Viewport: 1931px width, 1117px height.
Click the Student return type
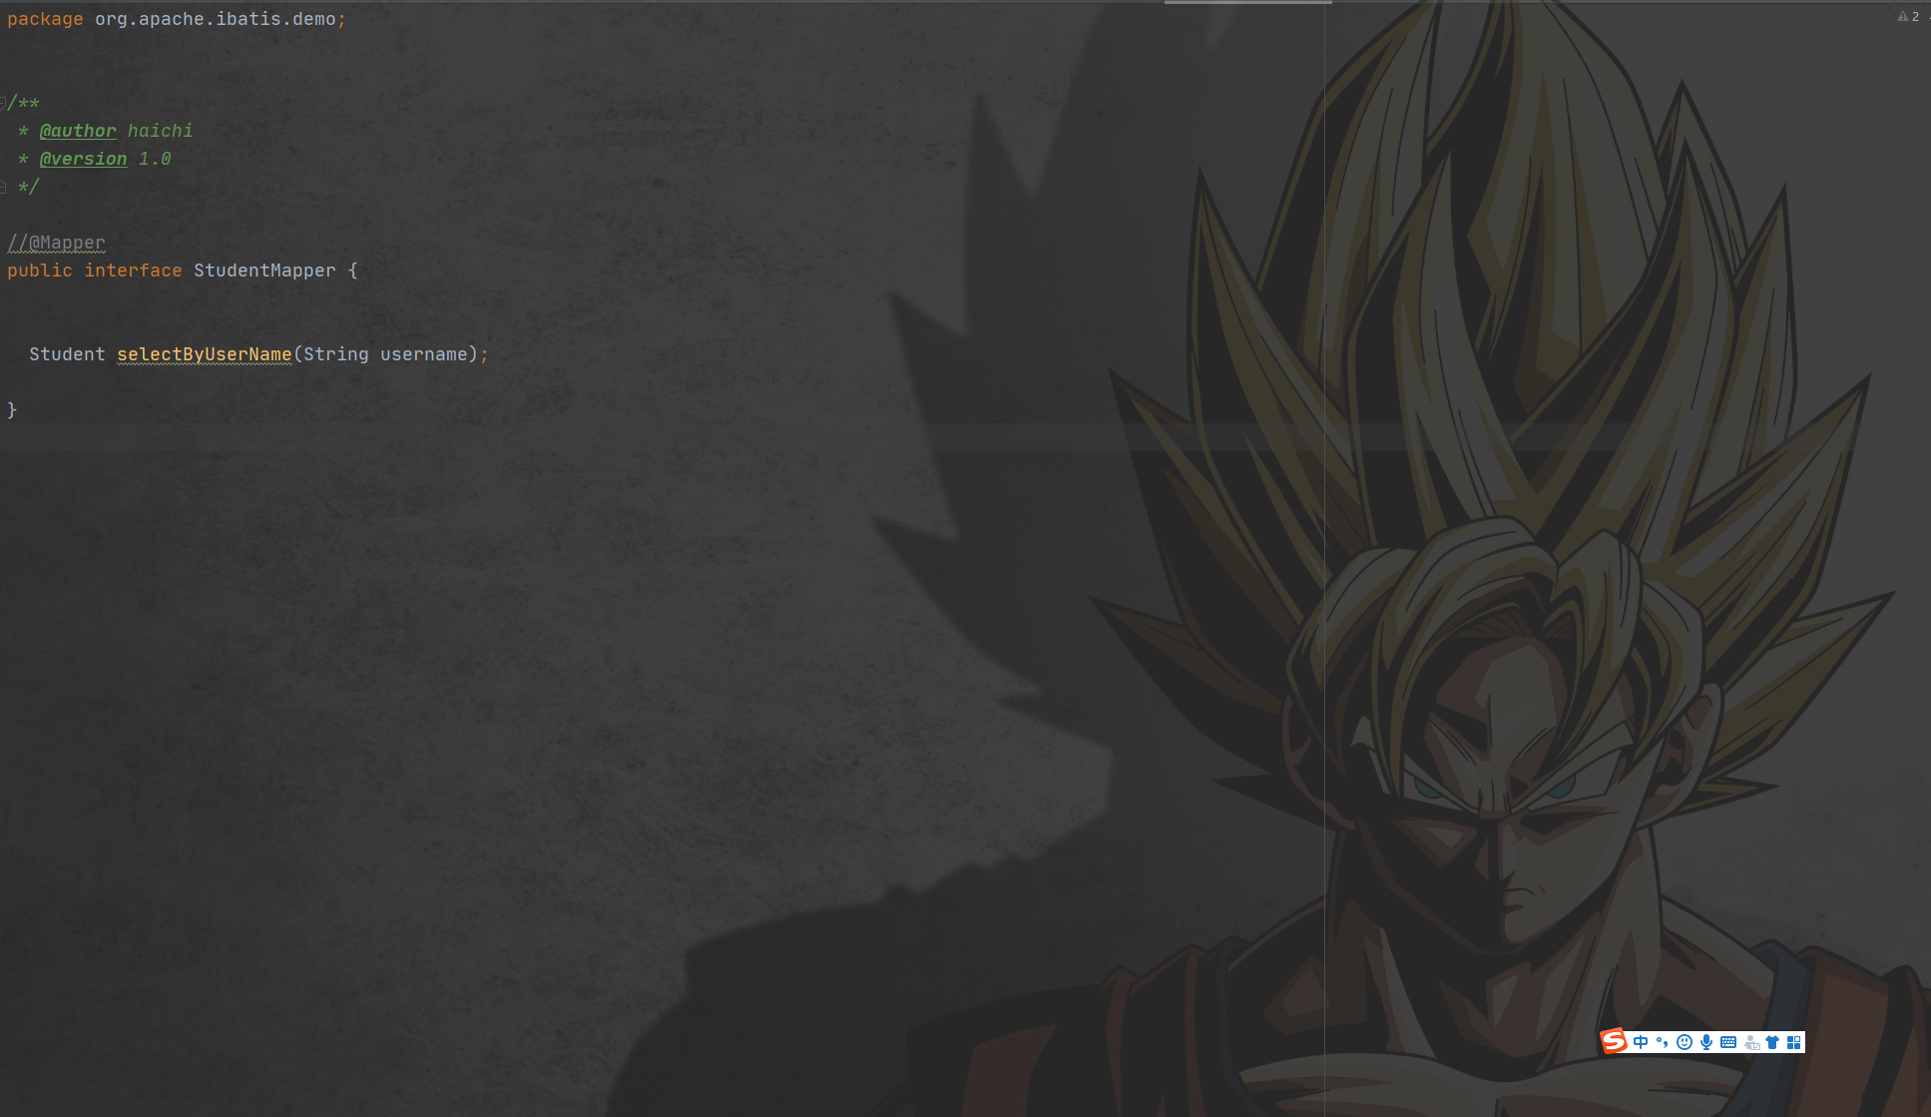coord(67,354)
